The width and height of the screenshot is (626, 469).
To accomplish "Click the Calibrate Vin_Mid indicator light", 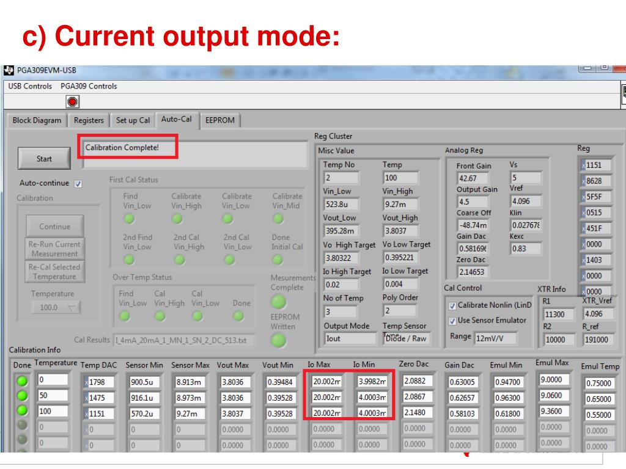I will click(x=278, y=219).
